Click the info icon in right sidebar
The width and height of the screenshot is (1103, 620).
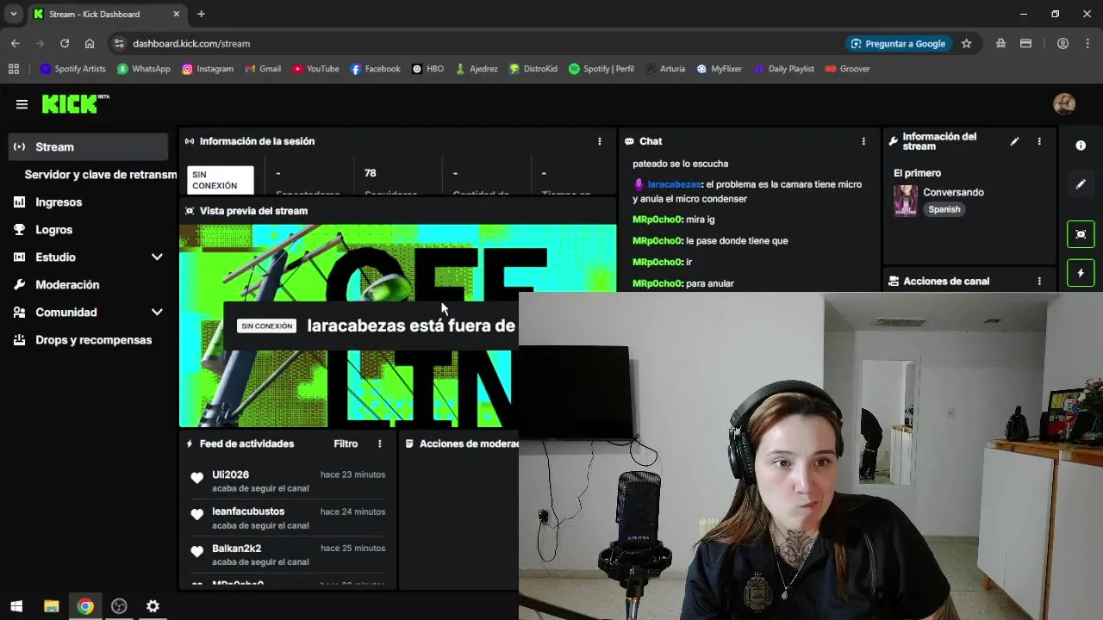tap(1081, 146)
